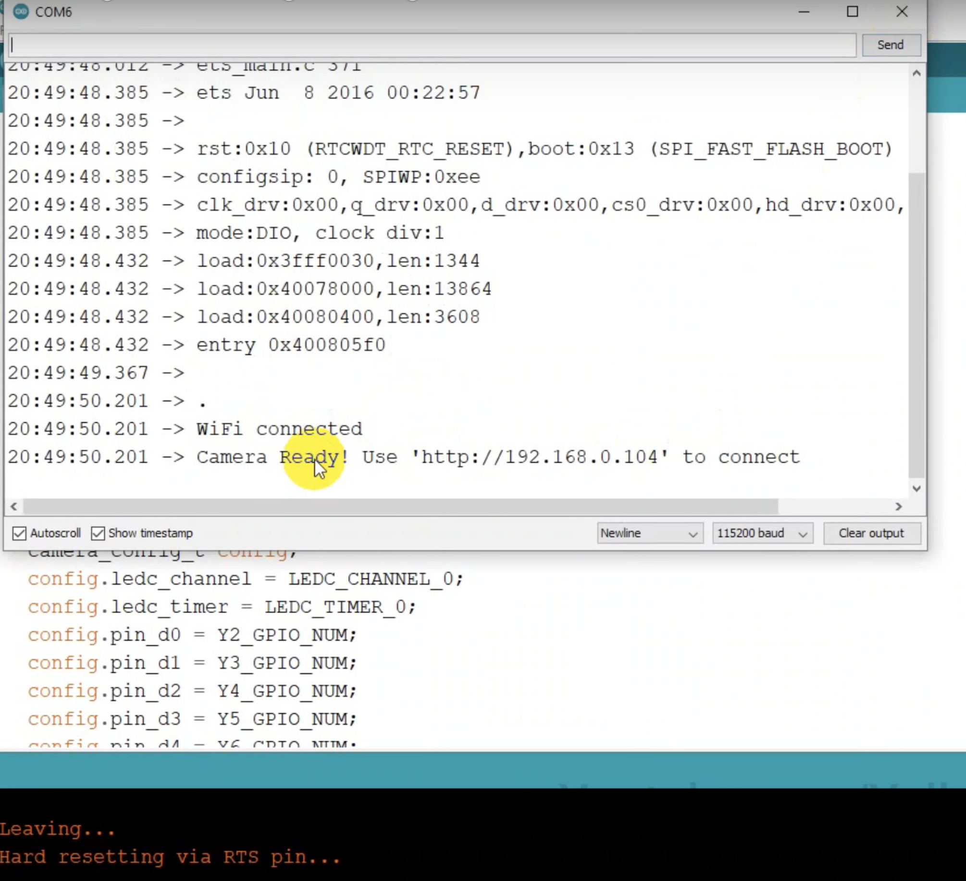This screenshot has height=881, width=966.
Task: Close the COM6 serial monitor window
Action: tap(902, 12)
